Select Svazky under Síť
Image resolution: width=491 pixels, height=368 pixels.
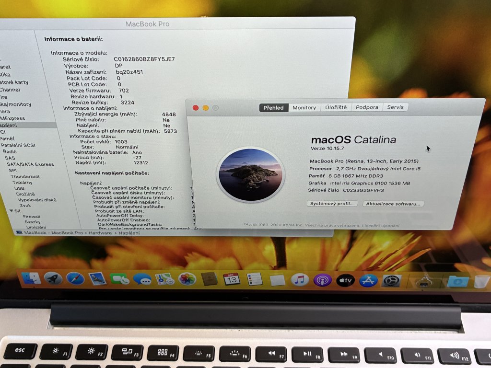click(x=33, y=221)
